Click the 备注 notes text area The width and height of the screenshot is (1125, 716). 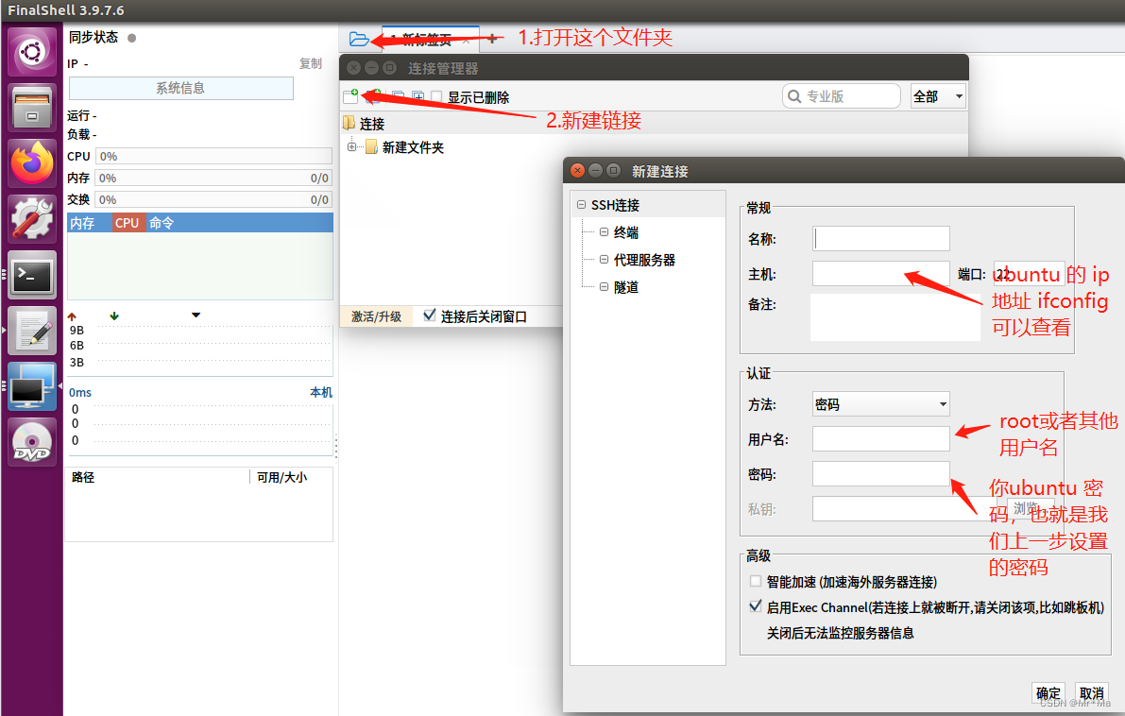click(x=895, y=317)
